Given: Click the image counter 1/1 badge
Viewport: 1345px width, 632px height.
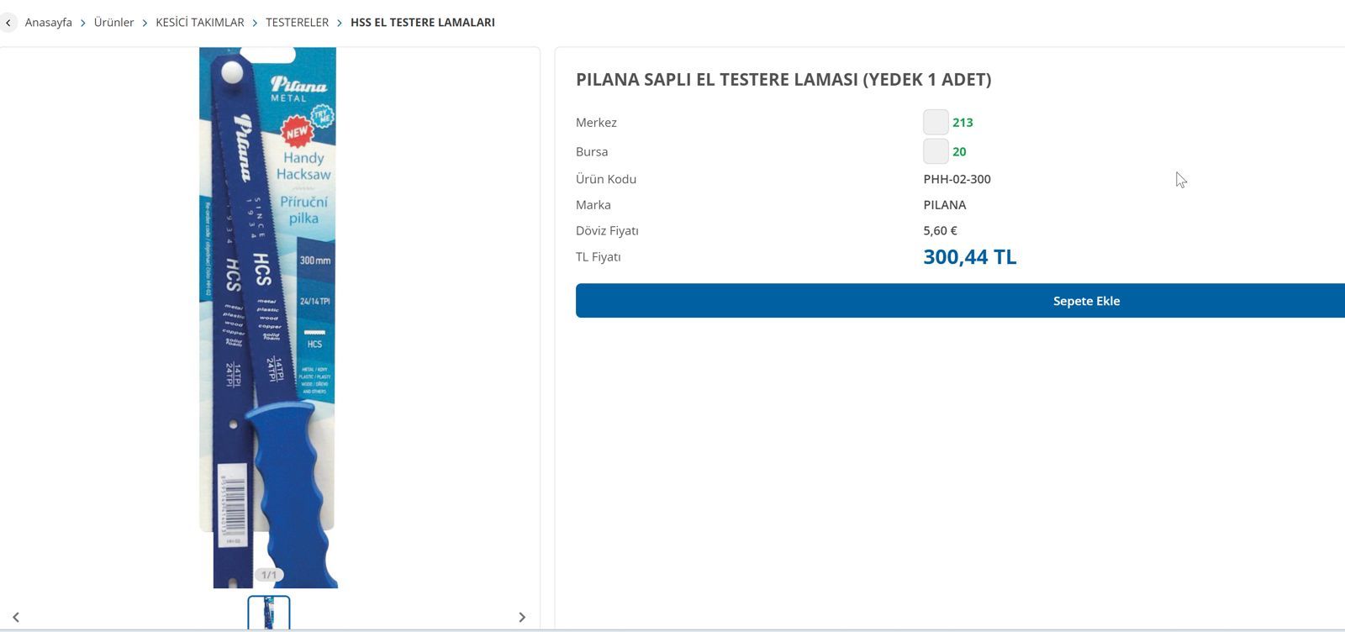Looking at the screenshot, I should click(269, 575).
